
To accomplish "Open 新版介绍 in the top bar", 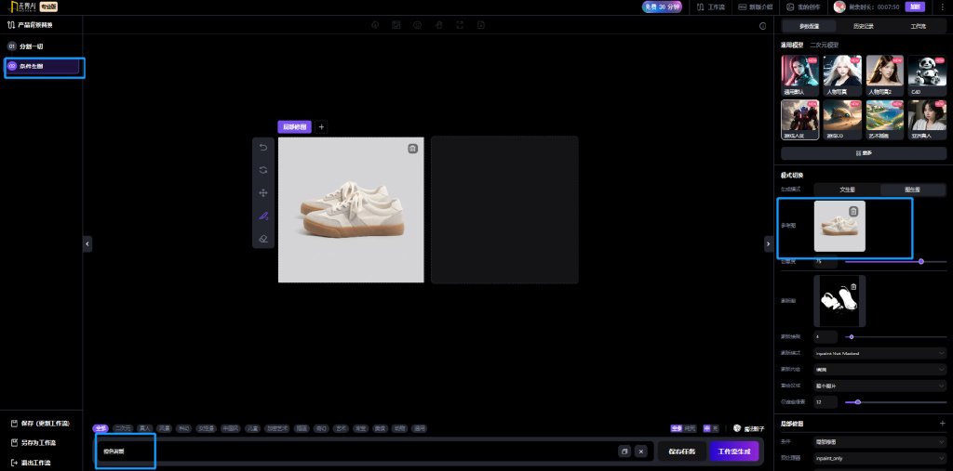I will tap(756, 7).
